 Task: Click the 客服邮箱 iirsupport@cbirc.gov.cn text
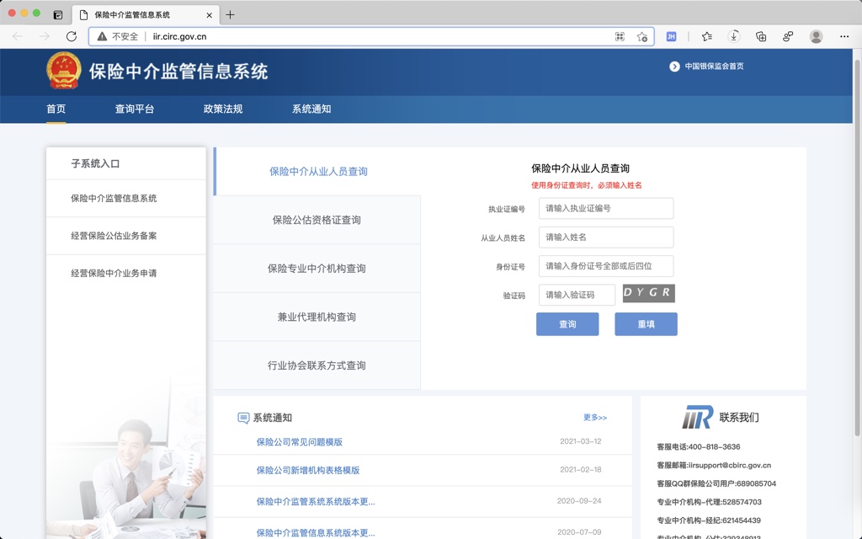tap(714, 465)
